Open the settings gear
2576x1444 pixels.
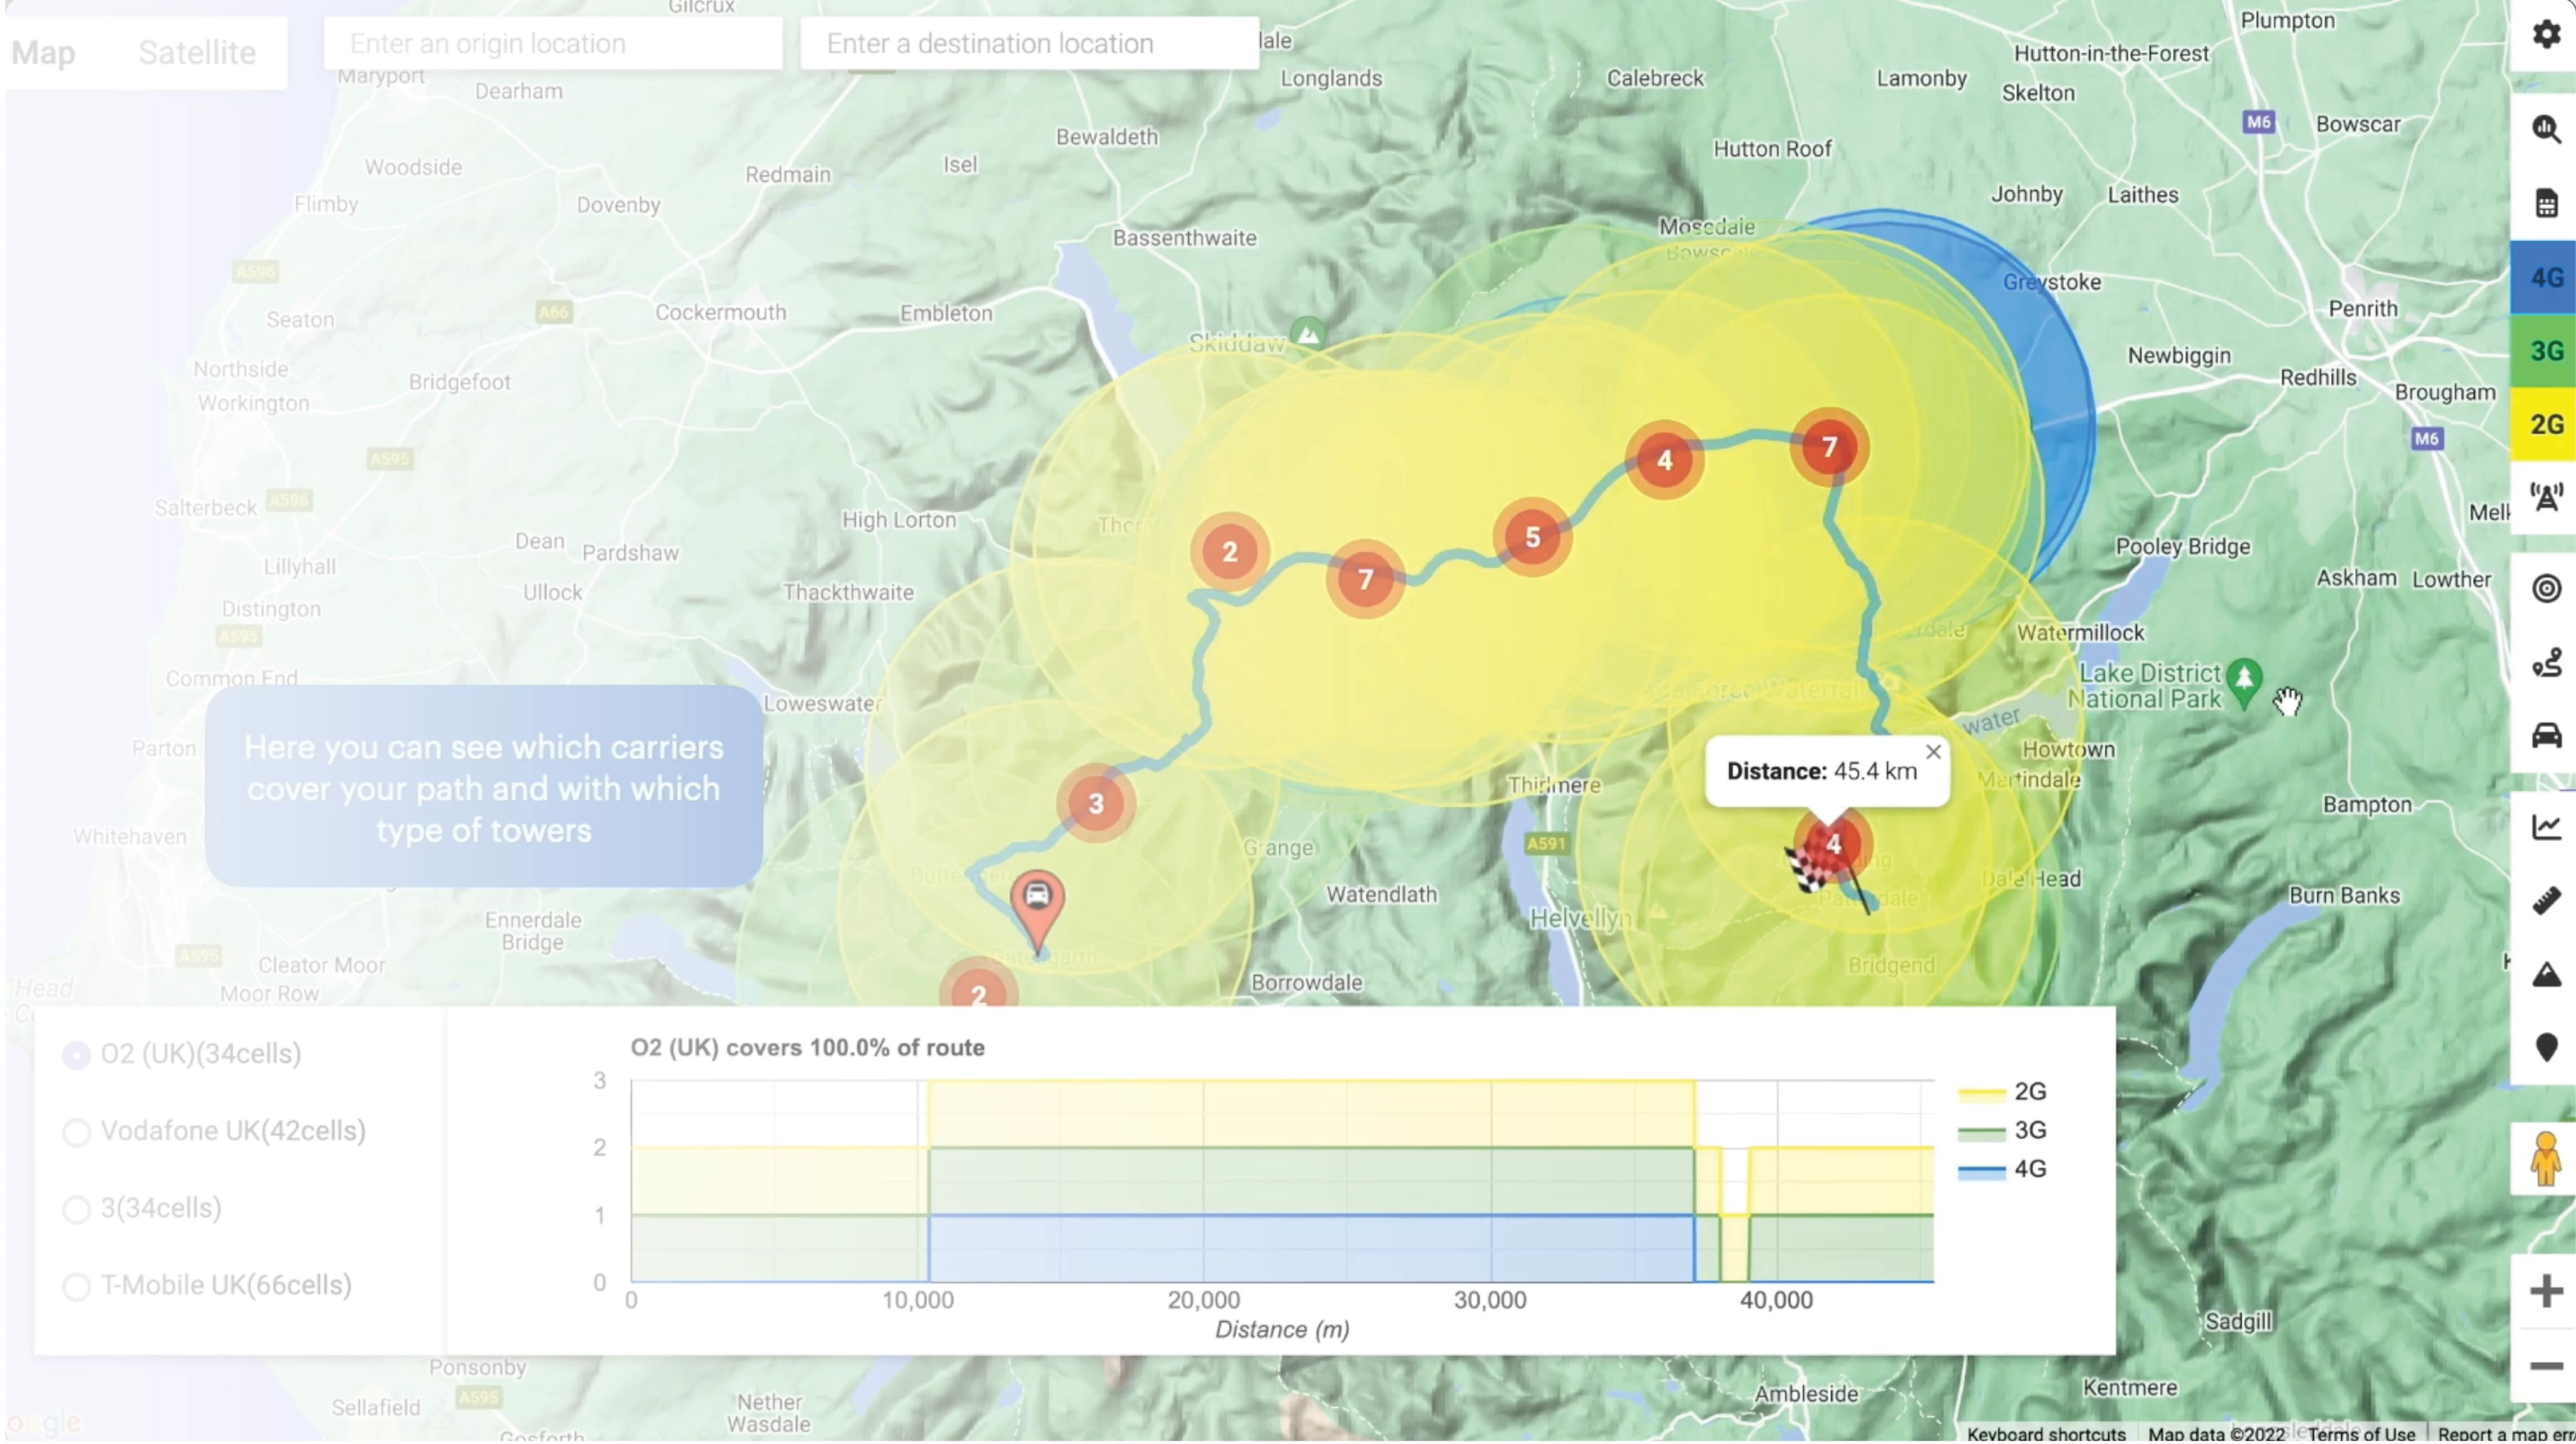click(x=2546, y=34)
